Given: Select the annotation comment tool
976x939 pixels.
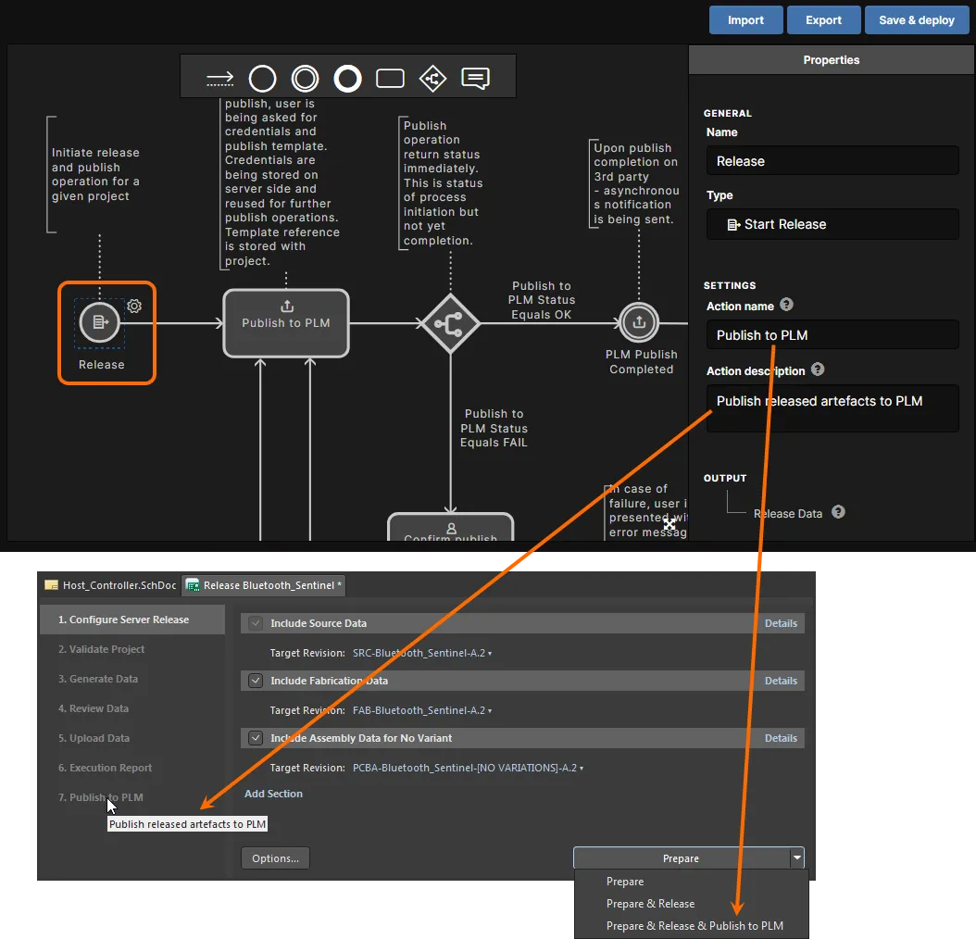Looking at the screenshot, I should click(475, 78).
